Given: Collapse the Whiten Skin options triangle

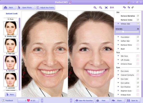Looking at the screenshot, I should 118,24.
